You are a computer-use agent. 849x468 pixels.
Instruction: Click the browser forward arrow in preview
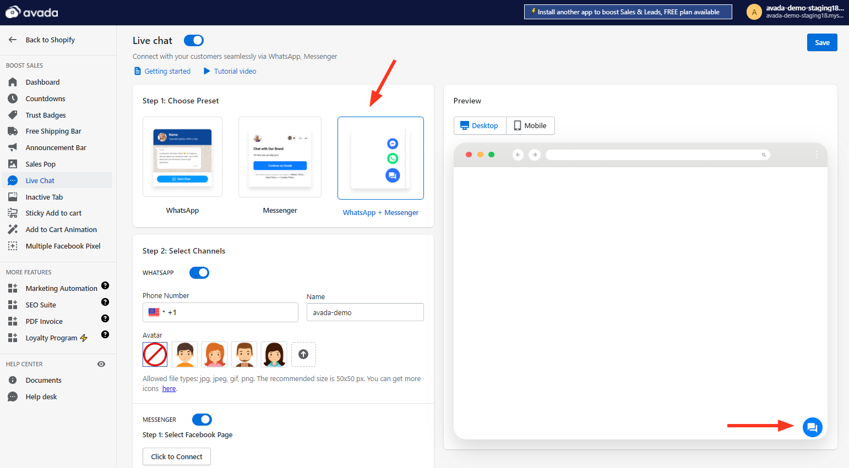pyautogui.click(x=534, y=155)
